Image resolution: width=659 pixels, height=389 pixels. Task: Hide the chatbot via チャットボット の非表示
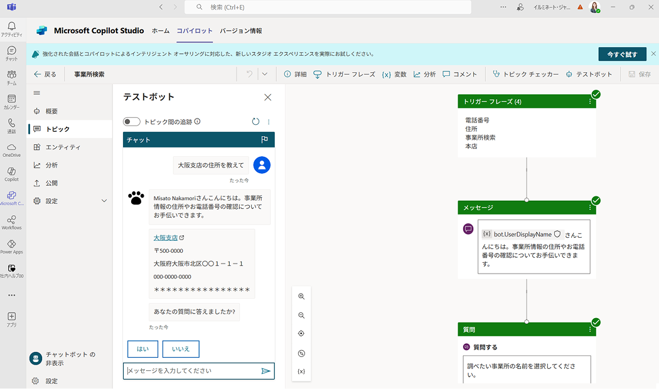63,359
